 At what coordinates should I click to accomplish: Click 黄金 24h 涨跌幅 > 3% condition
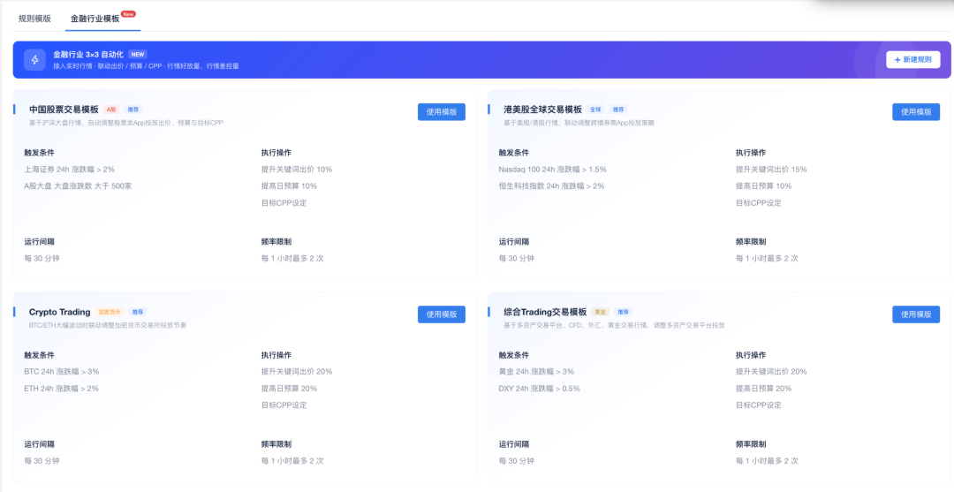(536, 372)
